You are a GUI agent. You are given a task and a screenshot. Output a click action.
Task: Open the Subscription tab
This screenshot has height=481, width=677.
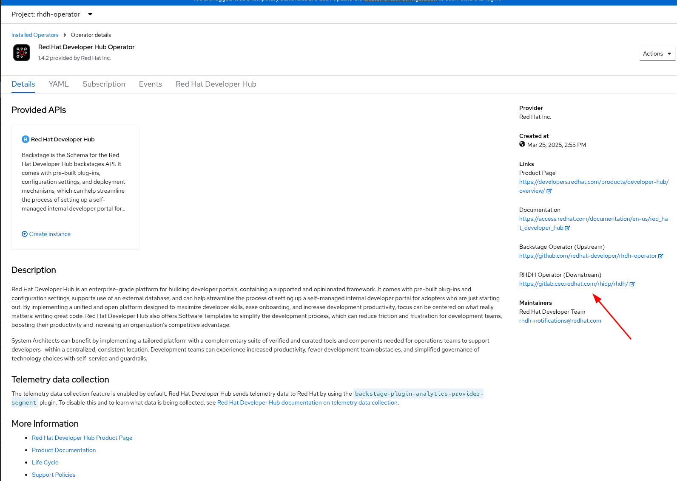[104, 84]
